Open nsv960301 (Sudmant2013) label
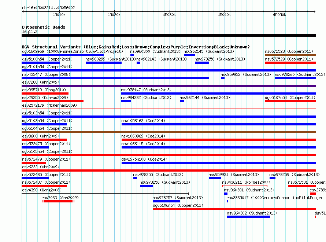Viewport: 326px width, 242px height. [249, 190]
